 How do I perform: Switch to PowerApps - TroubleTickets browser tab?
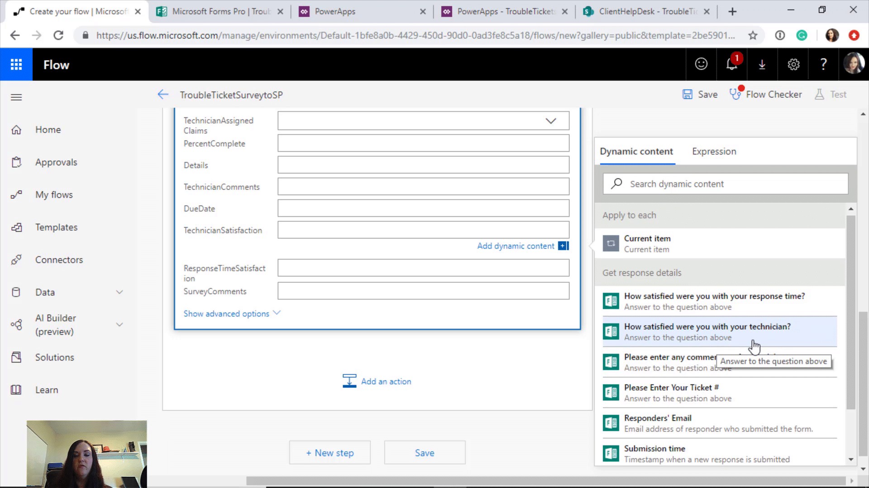click(x=503, y=12)
